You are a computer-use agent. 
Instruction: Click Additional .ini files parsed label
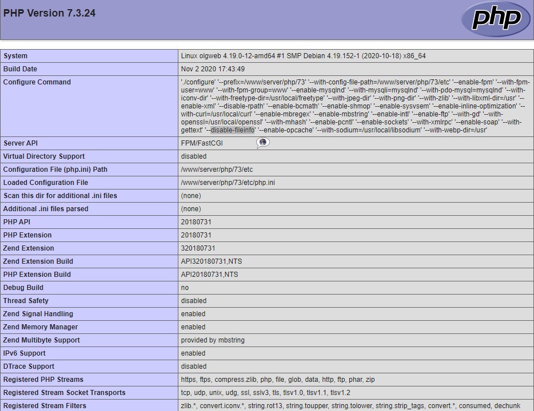coord(46,209)
